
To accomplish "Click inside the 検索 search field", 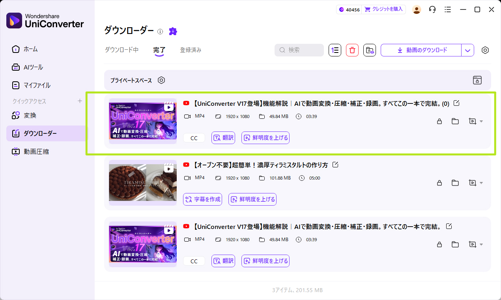I will click(x=299, y=50).
